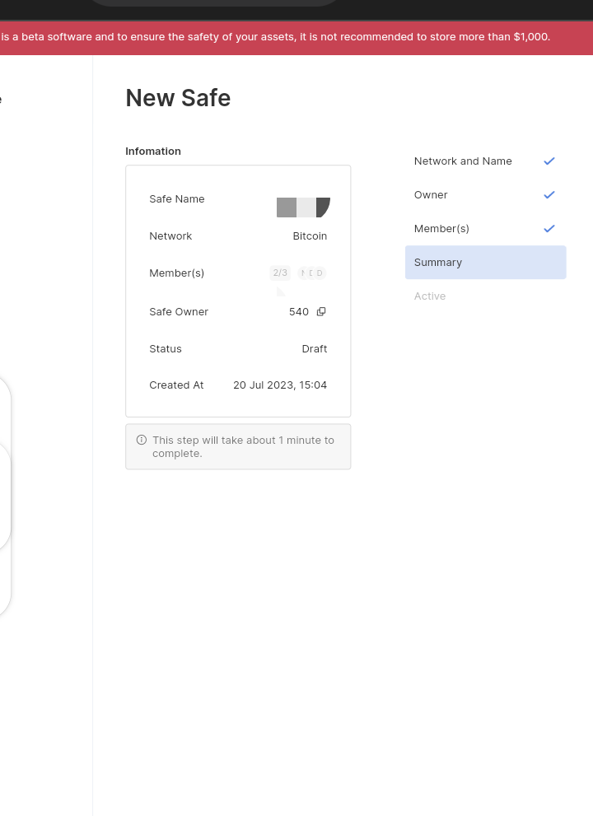The height and width of the screenshot is (816, 593).
Task: Click the info icon beside the step notice
Action: [x=142, y=440]
